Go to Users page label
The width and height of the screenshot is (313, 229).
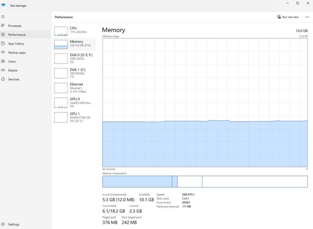point(12,62)
